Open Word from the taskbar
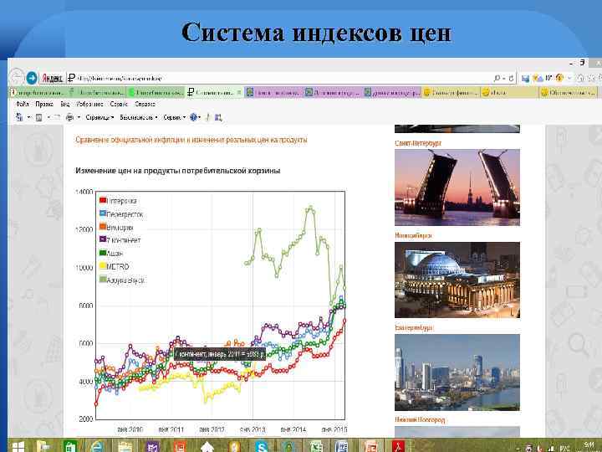 click(342, 446)
